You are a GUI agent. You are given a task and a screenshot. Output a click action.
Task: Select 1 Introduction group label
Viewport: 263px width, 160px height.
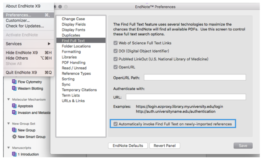(x=29, y=154)
